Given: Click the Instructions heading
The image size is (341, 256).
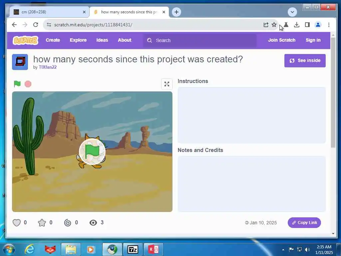Looking at the screenshot, I should 193,81.
